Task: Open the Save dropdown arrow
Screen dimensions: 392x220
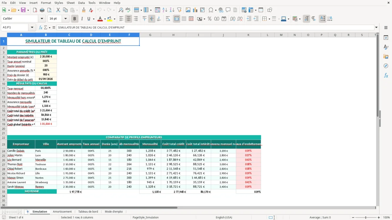Action: pyautogui.click(x=28, y=10)
